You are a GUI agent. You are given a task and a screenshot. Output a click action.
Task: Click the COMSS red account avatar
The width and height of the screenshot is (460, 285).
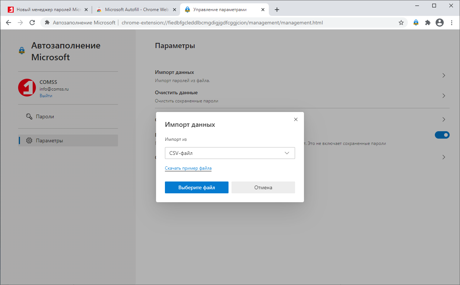coord(27,88)
